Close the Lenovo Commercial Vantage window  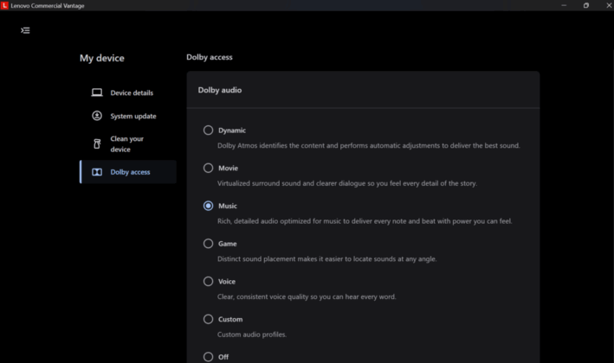[x=609, y=5]
